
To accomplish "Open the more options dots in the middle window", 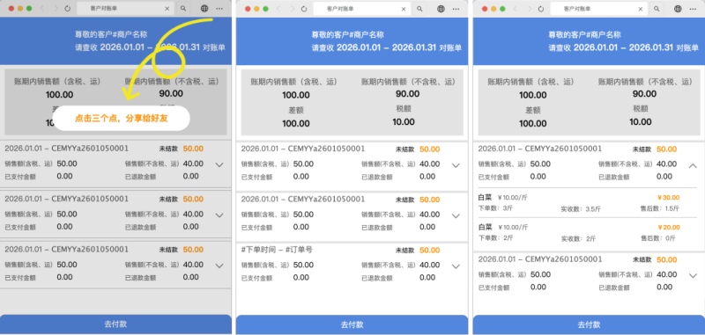I will 456,9.
